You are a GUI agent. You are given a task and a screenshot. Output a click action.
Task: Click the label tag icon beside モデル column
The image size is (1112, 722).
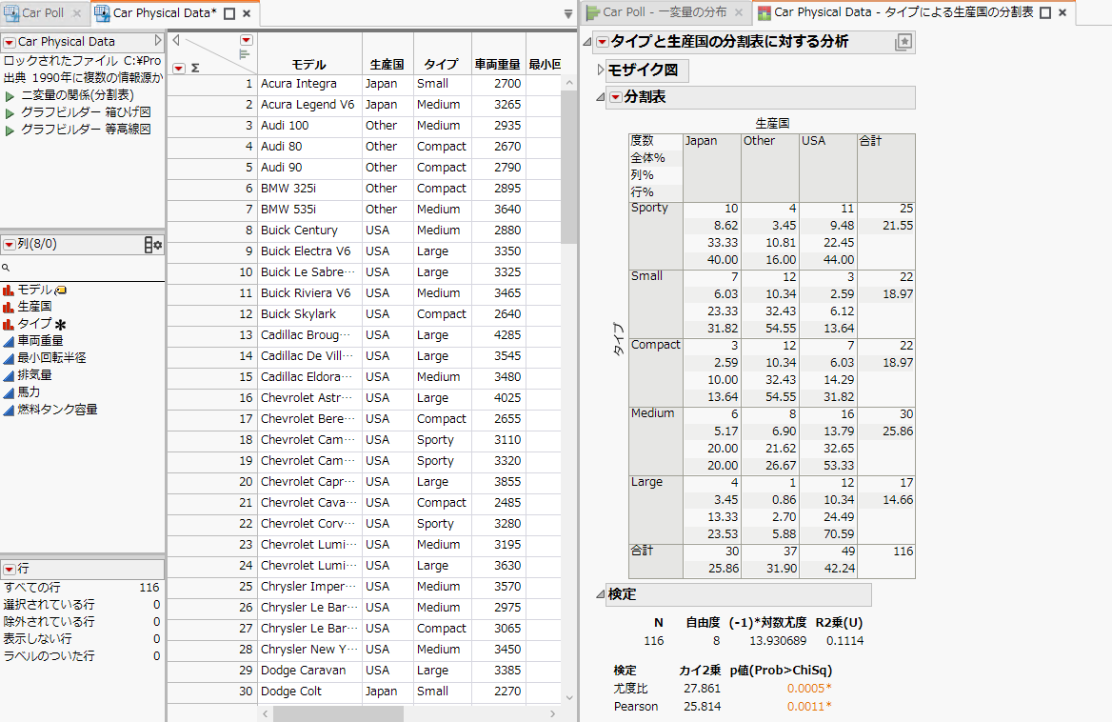click(60, 290)
